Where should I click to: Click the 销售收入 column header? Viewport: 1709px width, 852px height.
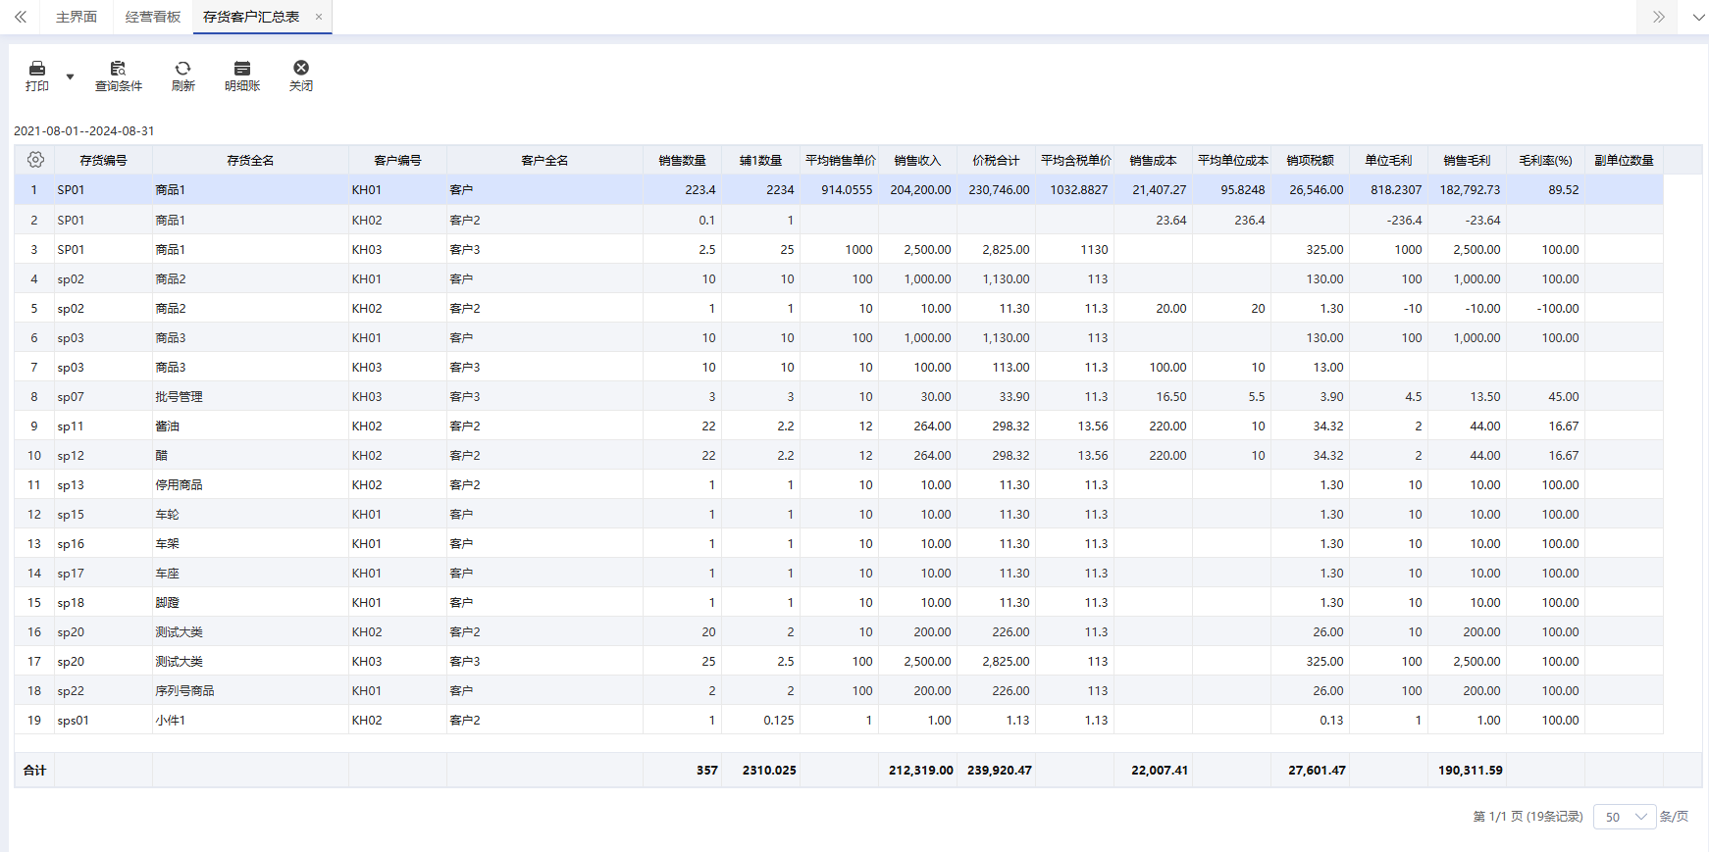click(917, 160)
